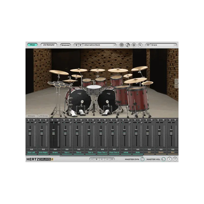Mute the Kick Right channel
204x204 pixels.
(x=46, y=120)
